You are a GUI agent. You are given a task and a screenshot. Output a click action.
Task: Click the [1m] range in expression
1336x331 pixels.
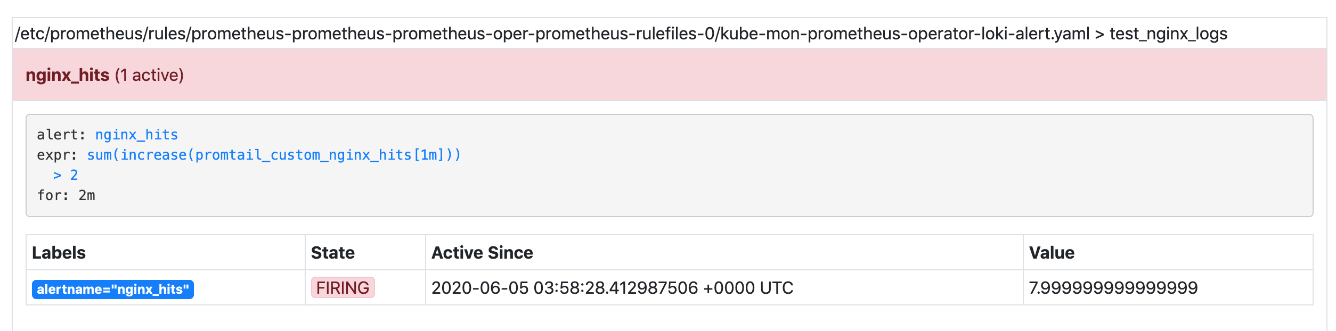tap(428, 155)
